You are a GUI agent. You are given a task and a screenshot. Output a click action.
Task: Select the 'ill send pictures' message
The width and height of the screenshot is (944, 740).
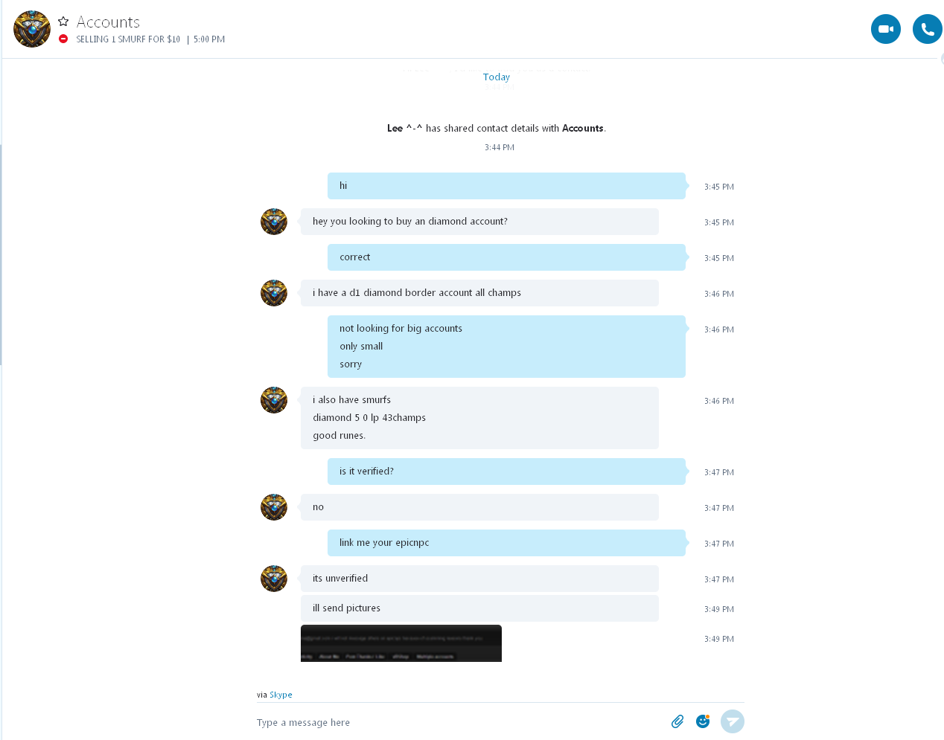pos(479,608)
